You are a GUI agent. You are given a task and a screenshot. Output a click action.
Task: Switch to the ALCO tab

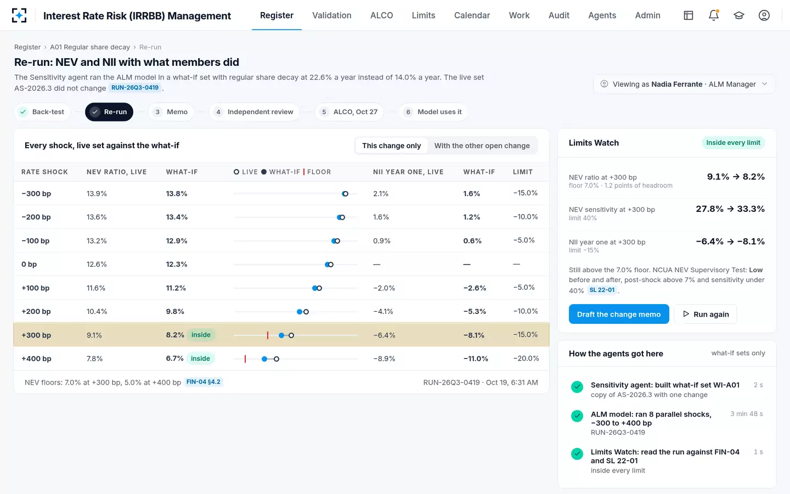coord(382,15)
